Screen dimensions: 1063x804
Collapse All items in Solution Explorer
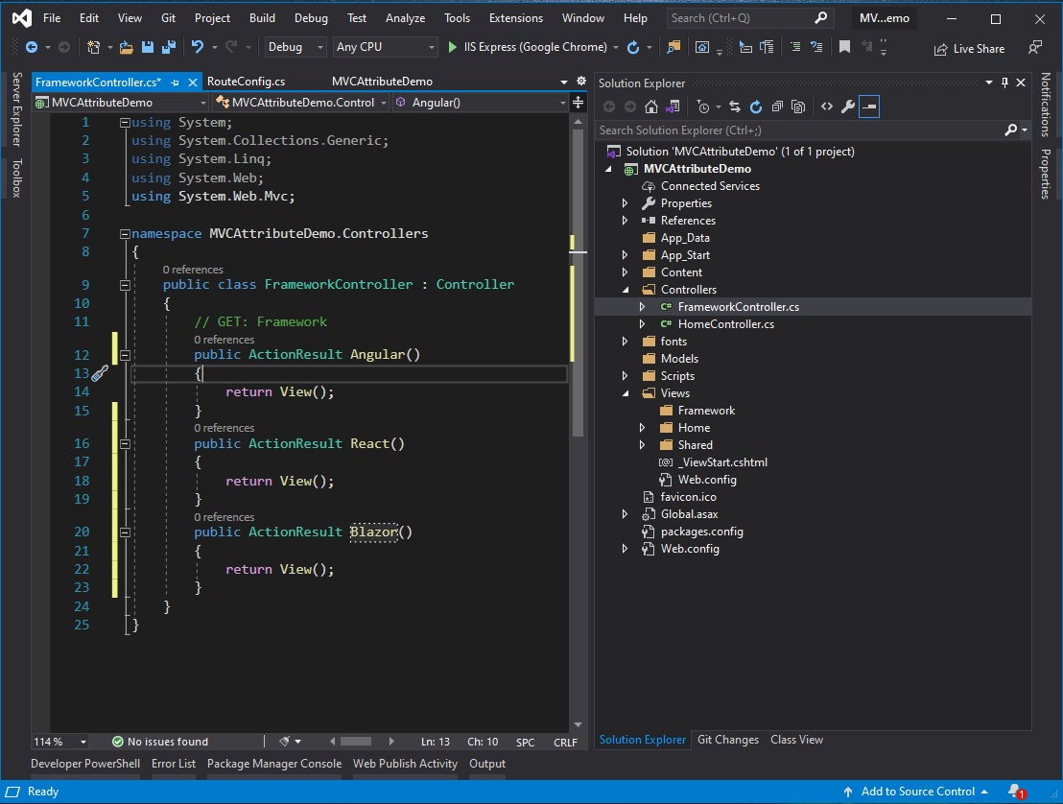(x=777, y=106)
